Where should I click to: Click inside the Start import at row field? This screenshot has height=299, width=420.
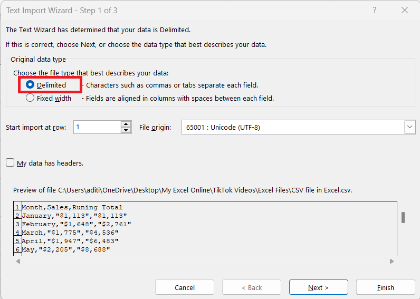(97, 127)
